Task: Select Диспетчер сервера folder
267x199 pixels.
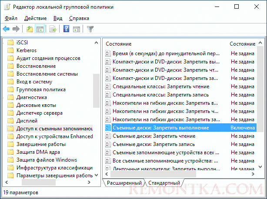Action: tap(39, 113)
